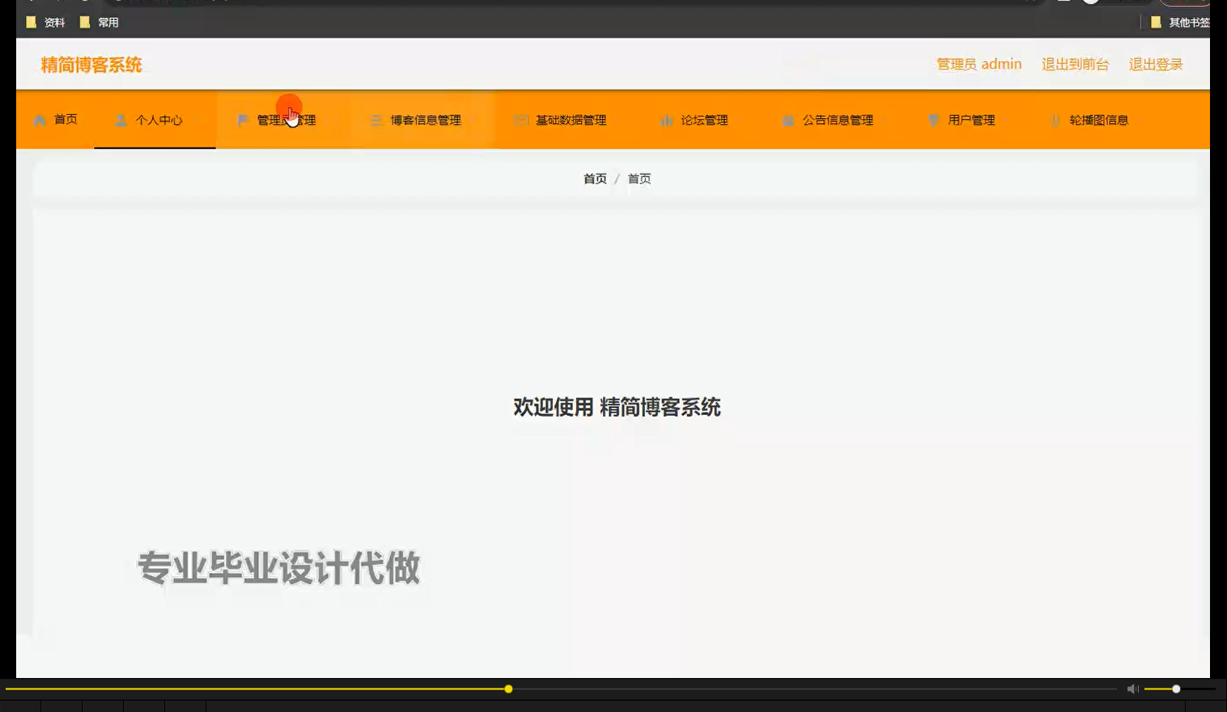Click the 精简博客系统 site title
Image resolution: width=1227 pixels, height=712 pixels.
click(91, 64)
